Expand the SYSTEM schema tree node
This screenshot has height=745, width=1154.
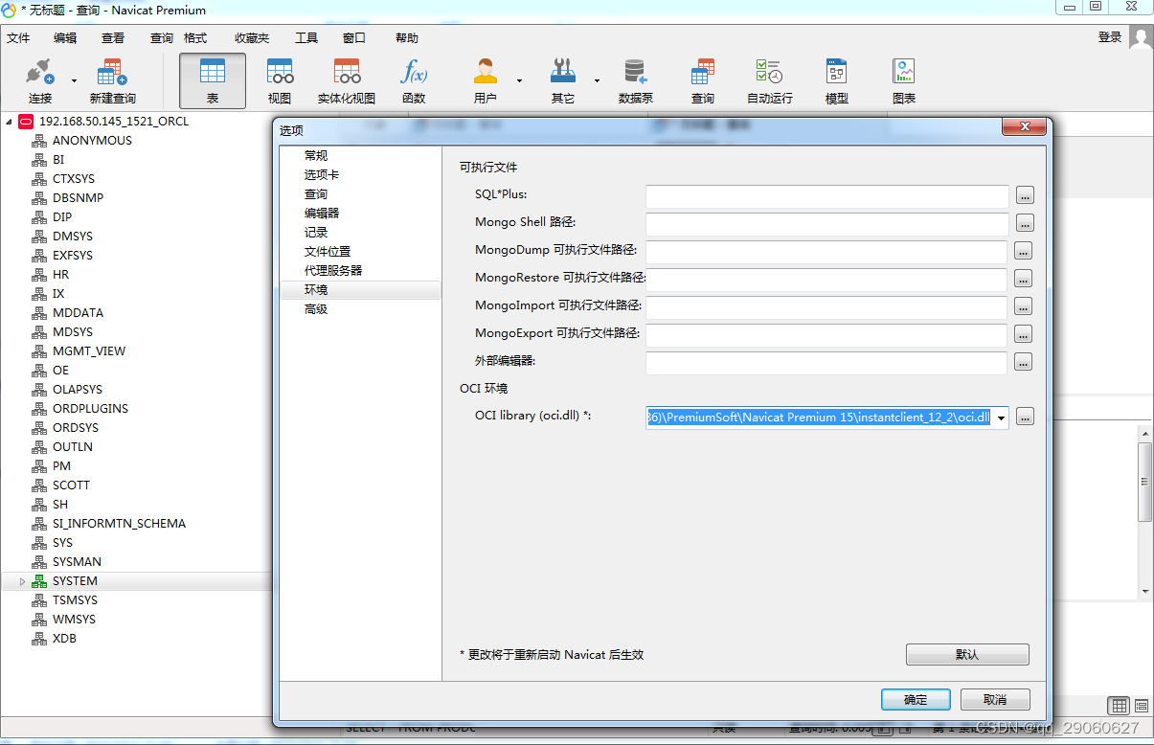(23, 581)
